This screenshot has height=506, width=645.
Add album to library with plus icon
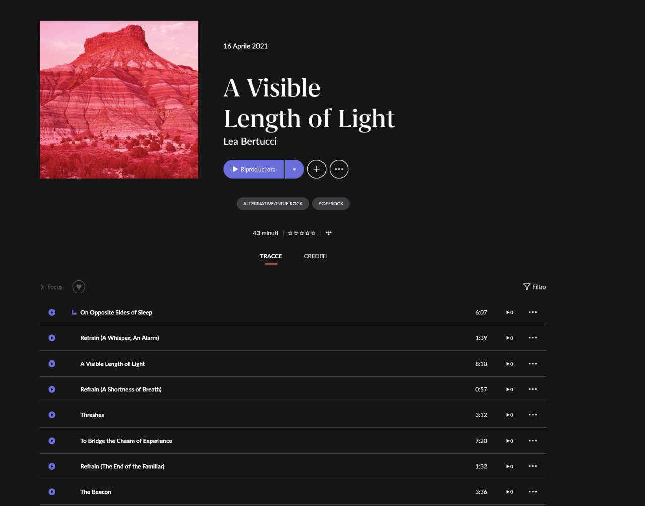(x=316, y=169)
